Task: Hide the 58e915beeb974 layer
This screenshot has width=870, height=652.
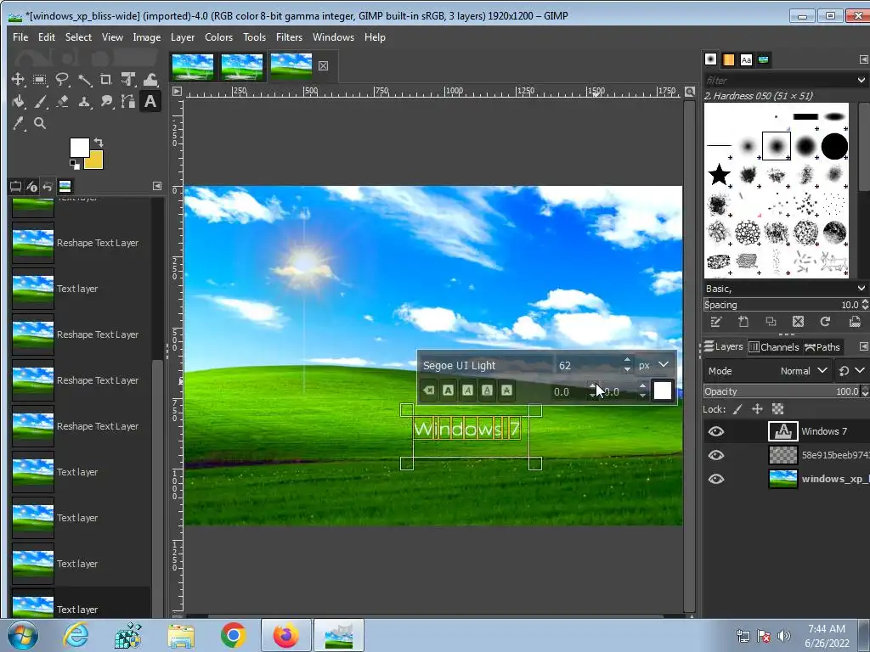Action: click(x=716, y=455)
